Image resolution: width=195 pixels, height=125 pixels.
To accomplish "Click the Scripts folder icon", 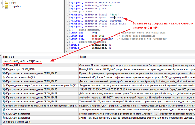I will [6, 2].
